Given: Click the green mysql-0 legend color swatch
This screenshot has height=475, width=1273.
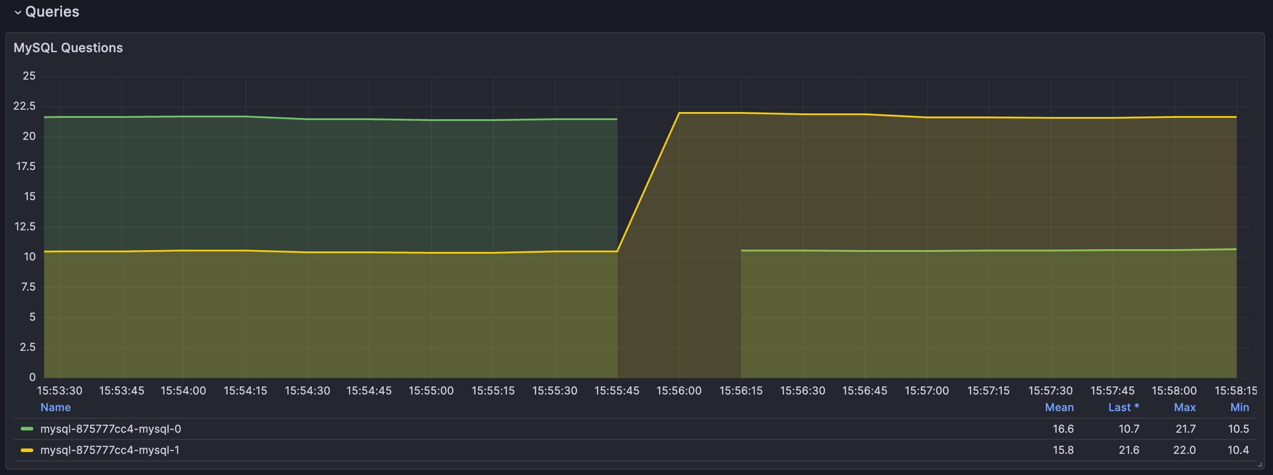Looking at the screenshot, I should point(27,429).
